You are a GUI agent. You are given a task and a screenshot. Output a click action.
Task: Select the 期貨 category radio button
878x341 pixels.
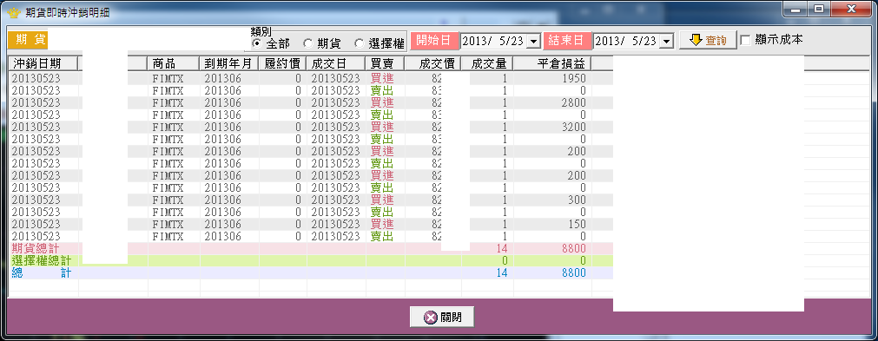[x=307, y=43]
